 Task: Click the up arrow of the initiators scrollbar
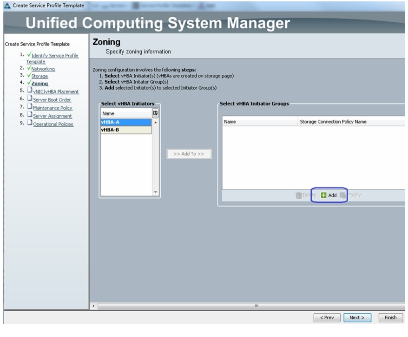point(156,122)
